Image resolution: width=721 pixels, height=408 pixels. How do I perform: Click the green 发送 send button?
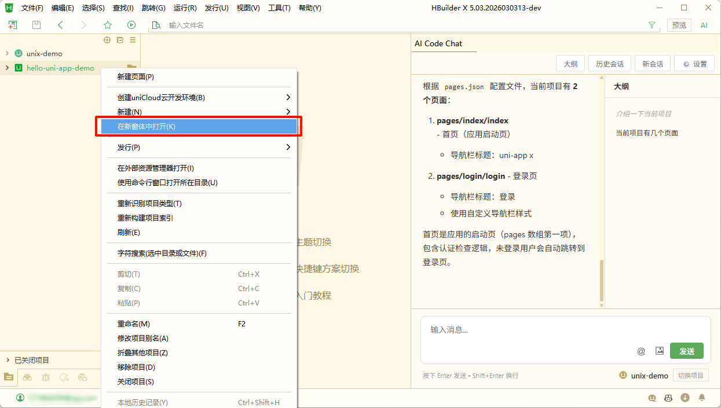point(686,351)
